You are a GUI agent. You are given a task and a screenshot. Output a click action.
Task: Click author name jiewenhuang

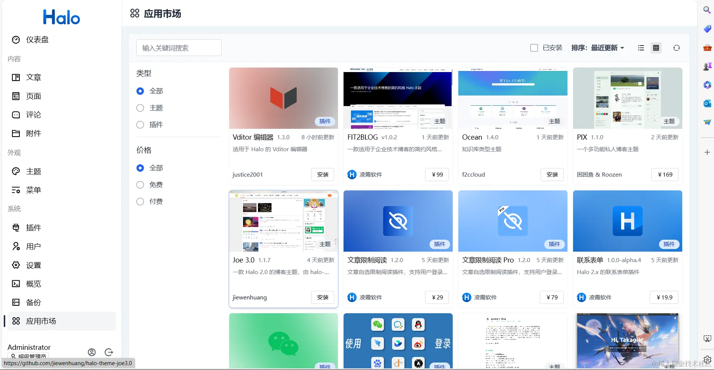tap(250, 297)
